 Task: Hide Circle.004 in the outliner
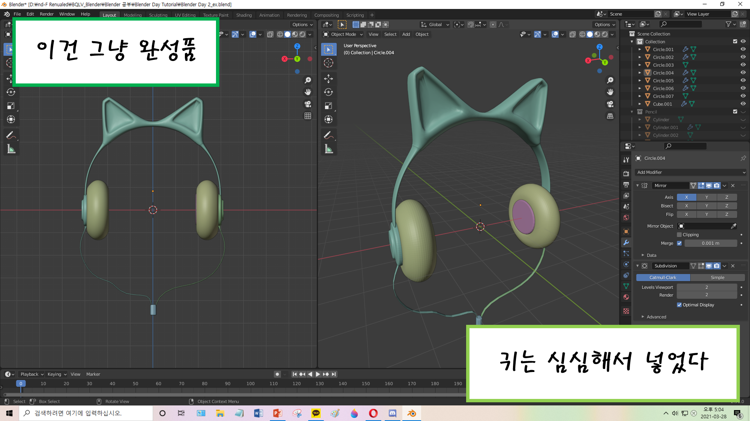[743, 73]
